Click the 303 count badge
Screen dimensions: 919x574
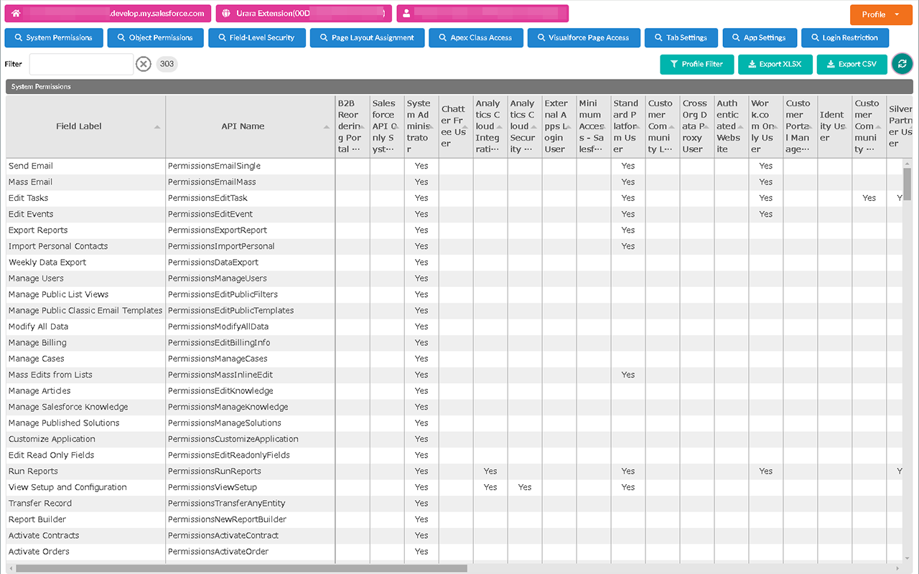pos(167,64)
